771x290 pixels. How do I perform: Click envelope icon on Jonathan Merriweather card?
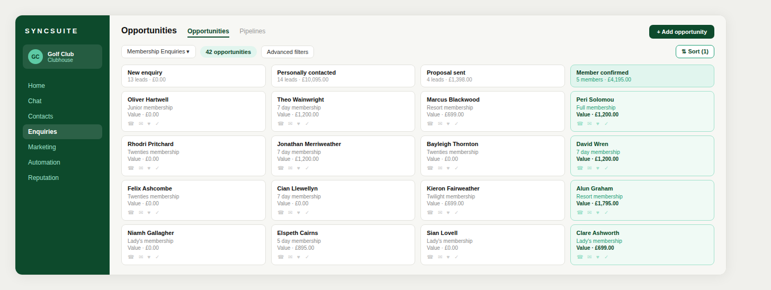pos(290,168)
